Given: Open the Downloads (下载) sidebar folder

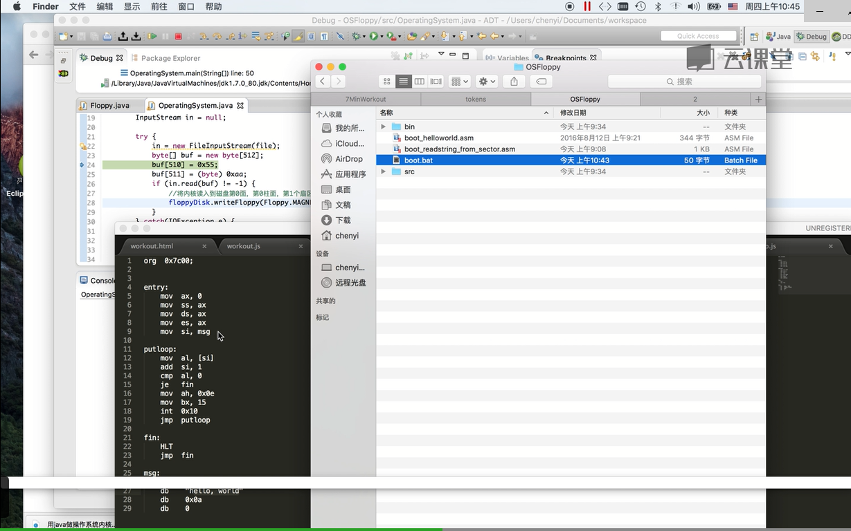Looking at the screenshot, I should (343, 220).
